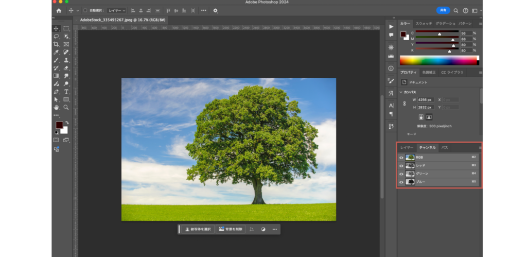This screenshot has width=527, height=257.
Task: Open the スウォッチ tab
Action: (x=424, y=24)
